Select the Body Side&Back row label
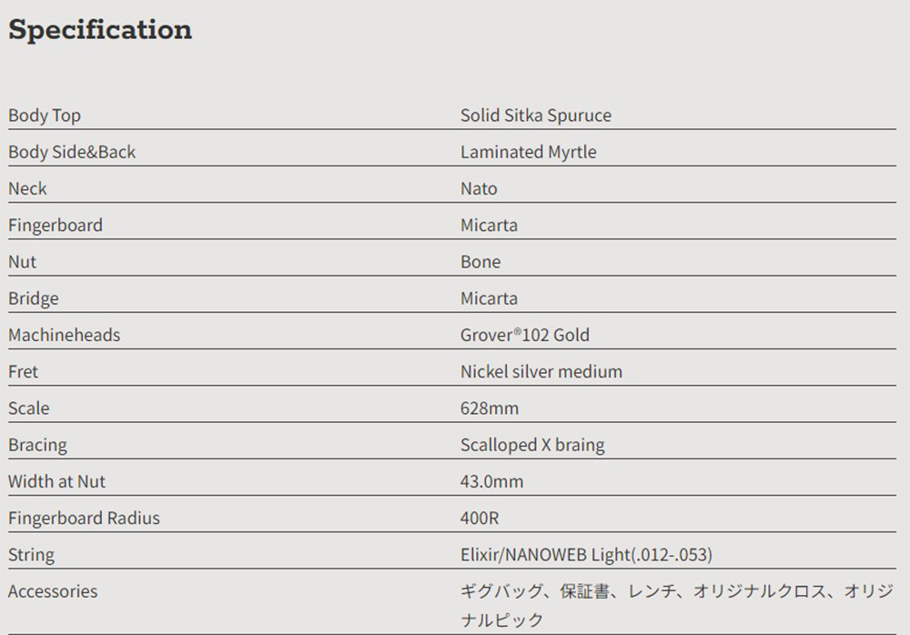Screen dimensions: 910x635 tap(72, 152)
